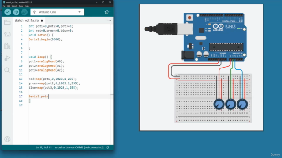Select the sketch_oct11a.ino tab
This screenshot has width=282, height=158.
coord(27,21)
